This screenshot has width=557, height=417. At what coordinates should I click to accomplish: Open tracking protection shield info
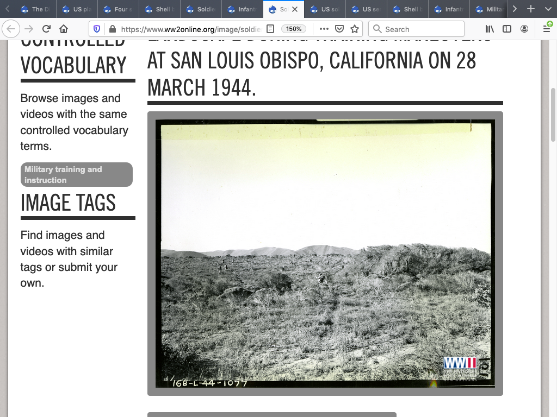(x=97, y=29)
